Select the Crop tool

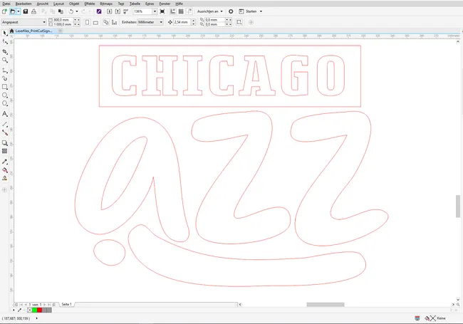coord(5,52)
